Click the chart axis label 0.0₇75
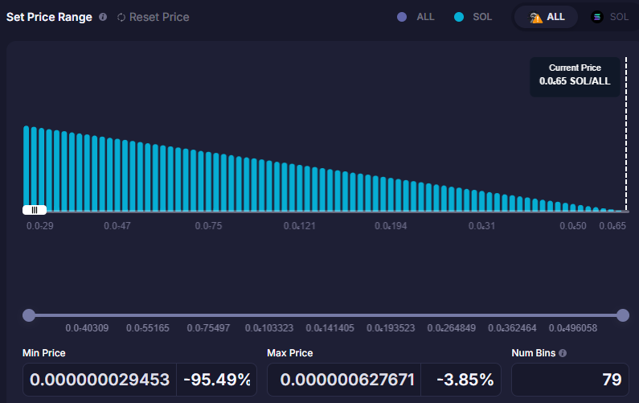Image resolution: width=639 pixels, height=403 pixels. pos(208,226)
